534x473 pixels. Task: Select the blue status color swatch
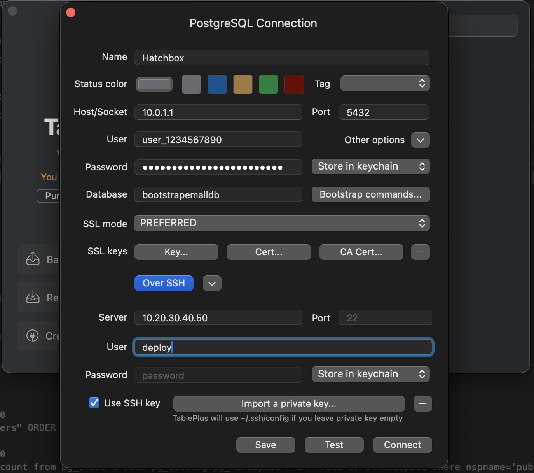(x=217, y=85)
